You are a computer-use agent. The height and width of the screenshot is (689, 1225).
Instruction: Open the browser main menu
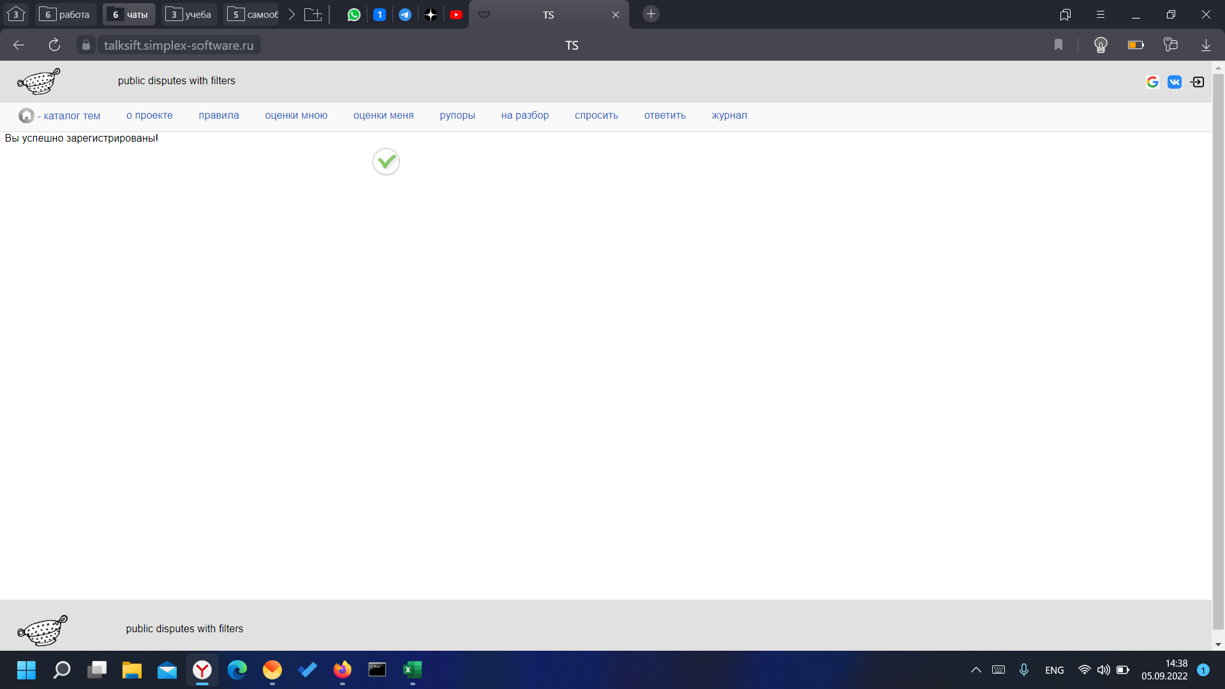coord(1101,14)
